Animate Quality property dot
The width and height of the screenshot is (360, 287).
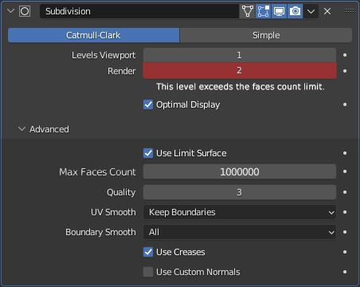pyautogui.click(x=345, y=192)
